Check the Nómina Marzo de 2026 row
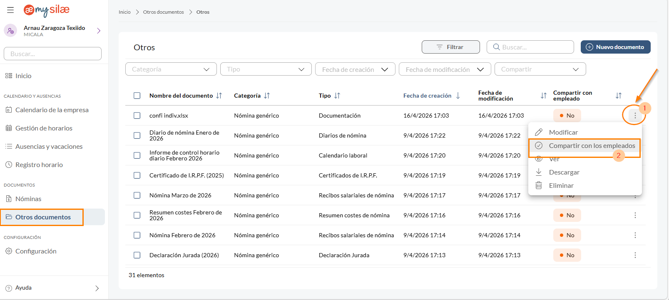This screenshot has height=300, width=669. [x=137, y=195]
